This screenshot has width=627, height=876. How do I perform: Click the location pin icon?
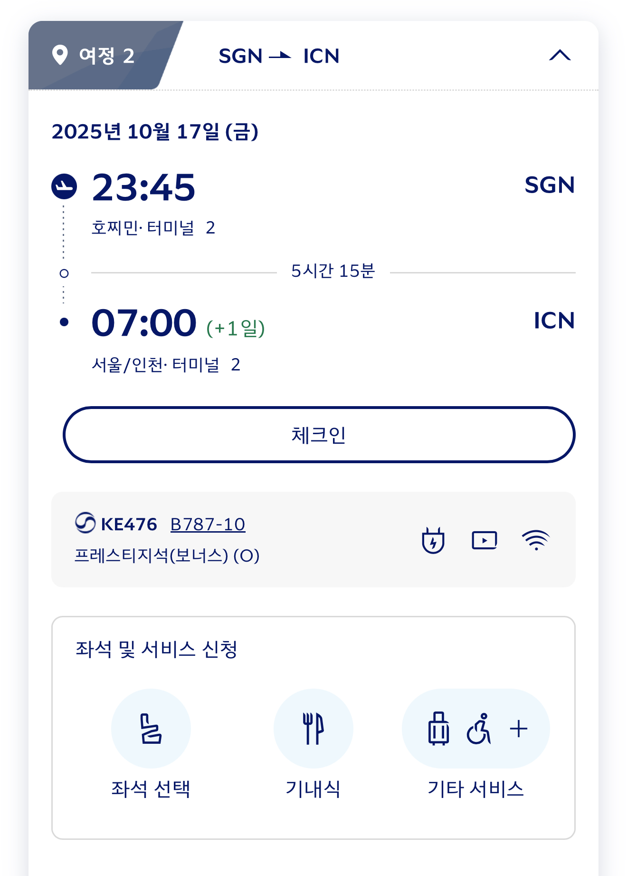(x=60, y=55)
